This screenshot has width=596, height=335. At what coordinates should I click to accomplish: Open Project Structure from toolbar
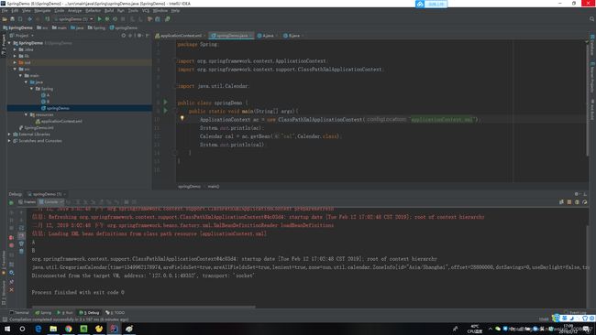click(x=158, y=19)
